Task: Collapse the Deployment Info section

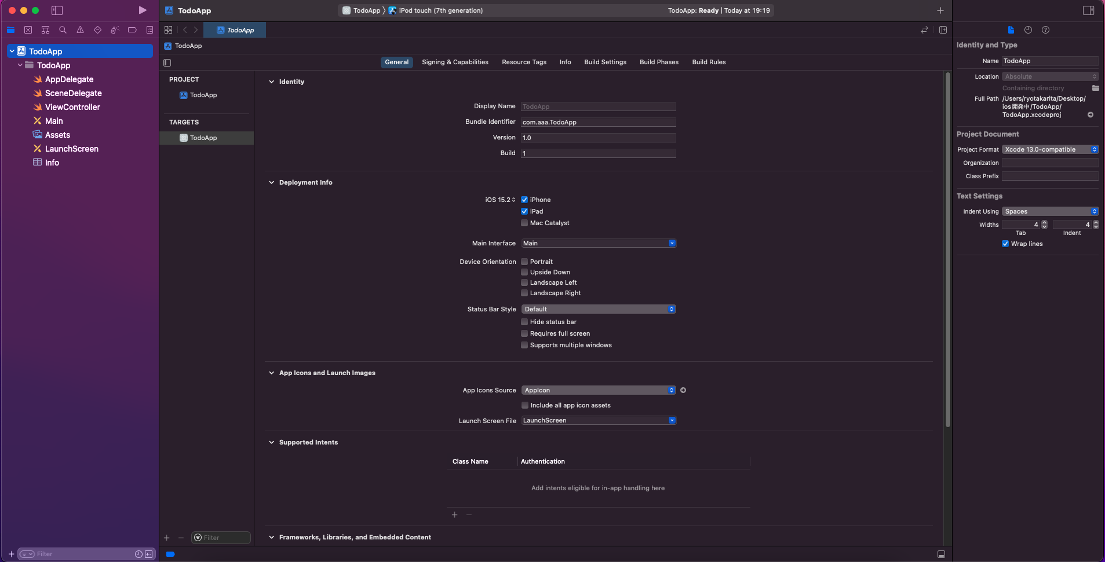Action: point(271,182)
